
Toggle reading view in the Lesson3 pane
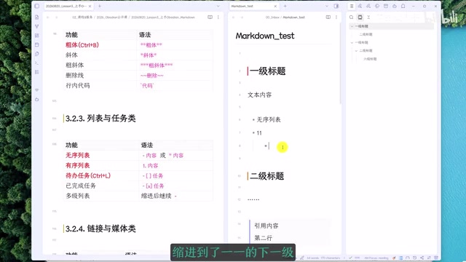pos(210,17)
